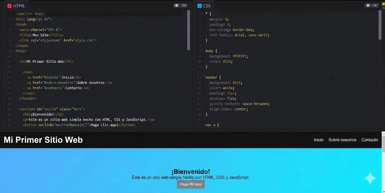
Task: Click the Inicio link in preview
Action: point(319,140)
